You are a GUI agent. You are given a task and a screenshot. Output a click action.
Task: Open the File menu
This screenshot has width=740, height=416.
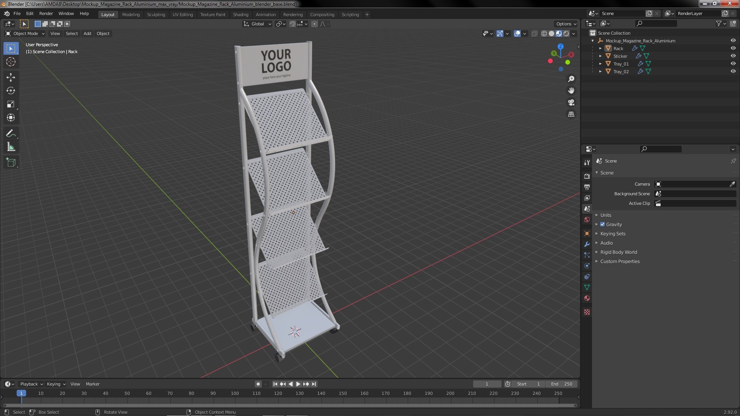(x=17, y=13)
